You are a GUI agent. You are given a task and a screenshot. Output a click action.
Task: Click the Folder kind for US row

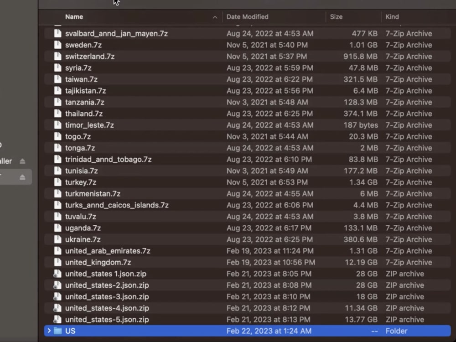(x=396, y=331)
